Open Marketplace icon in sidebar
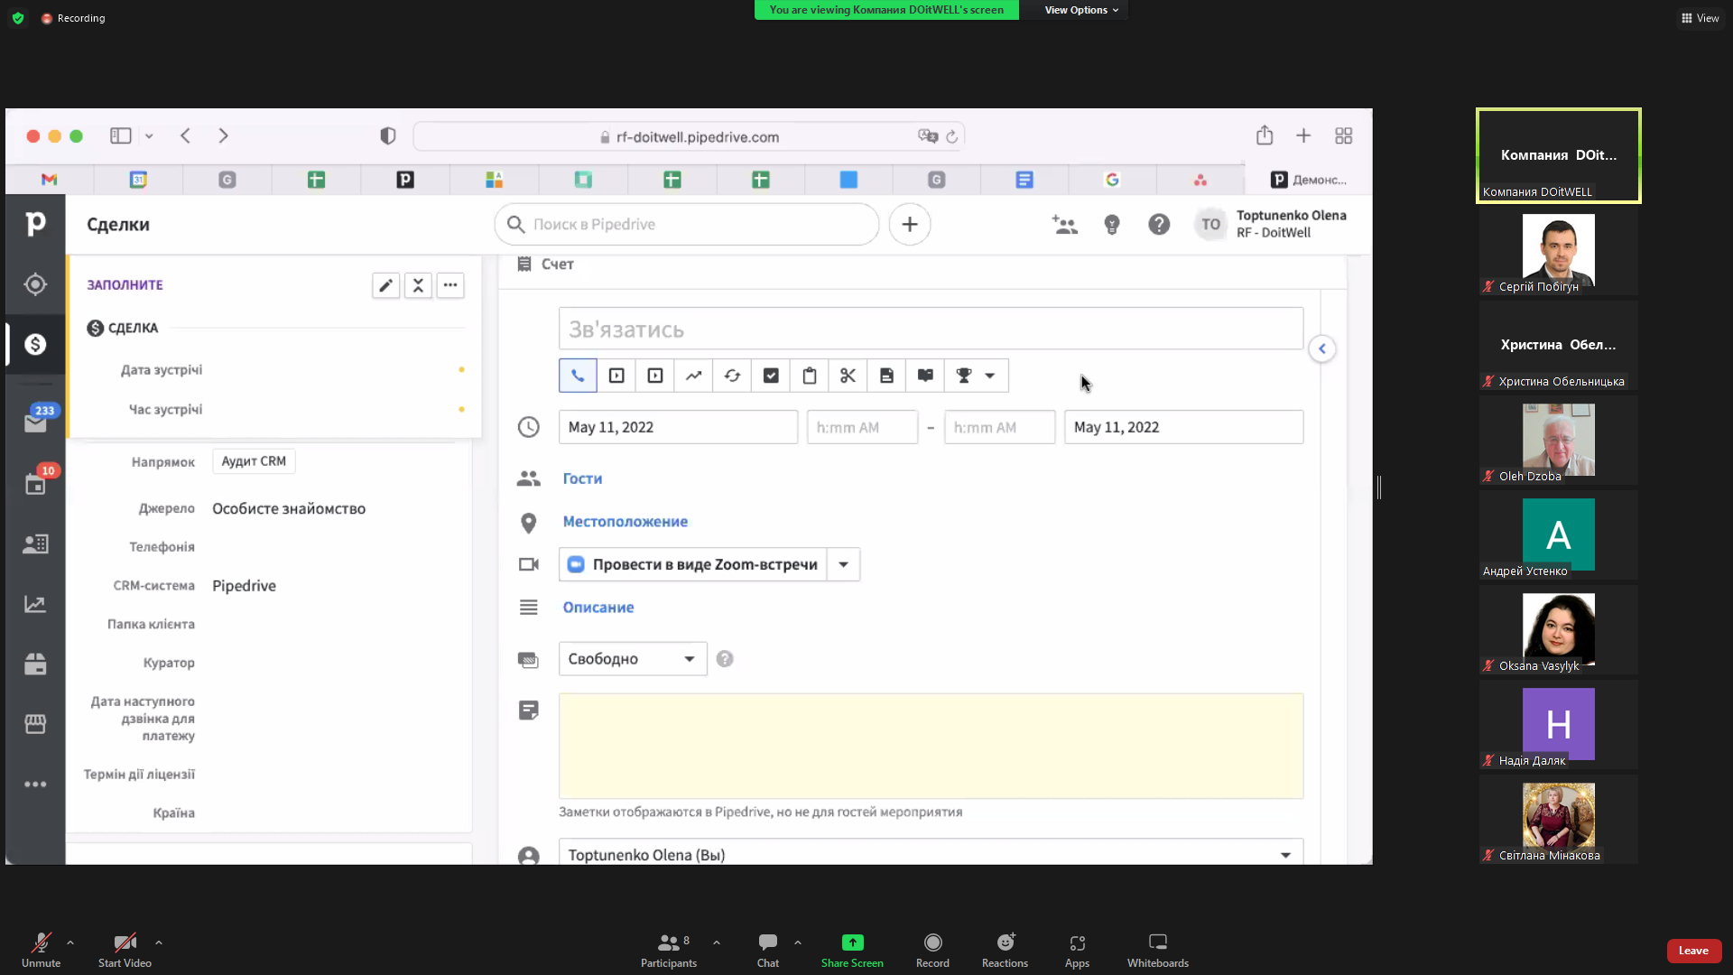This screenshot has height=975, width=1733. (x=35, y=724)
